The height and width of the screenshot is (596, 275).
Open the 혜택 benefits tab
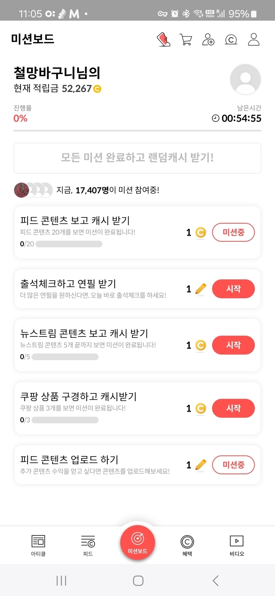pyautogui.click(x=187, y=545)
